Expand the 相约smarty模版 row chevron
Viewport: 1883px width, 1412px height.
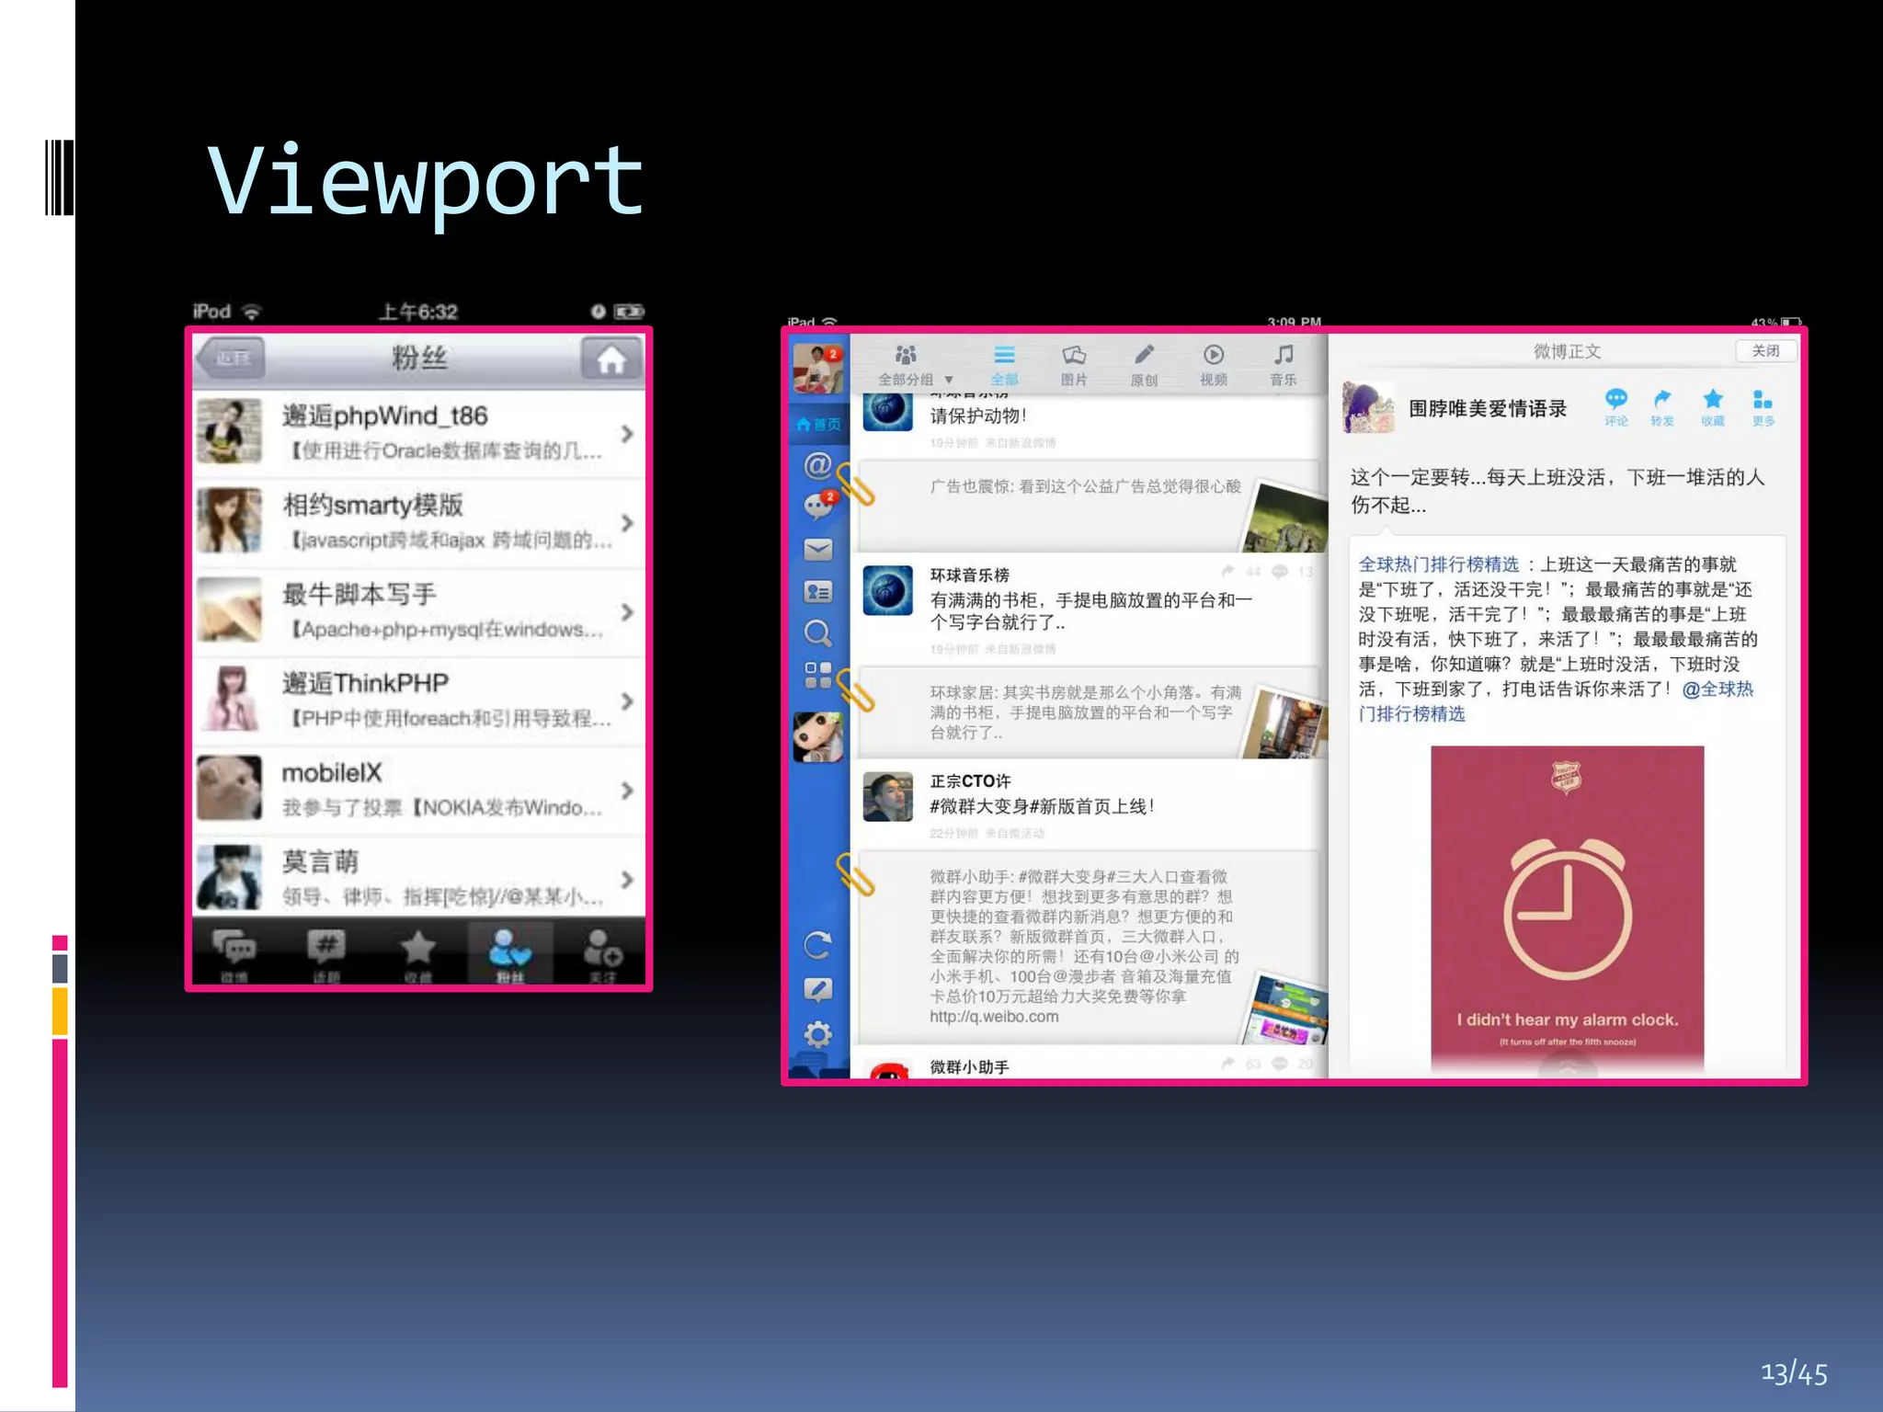[627, 522]
